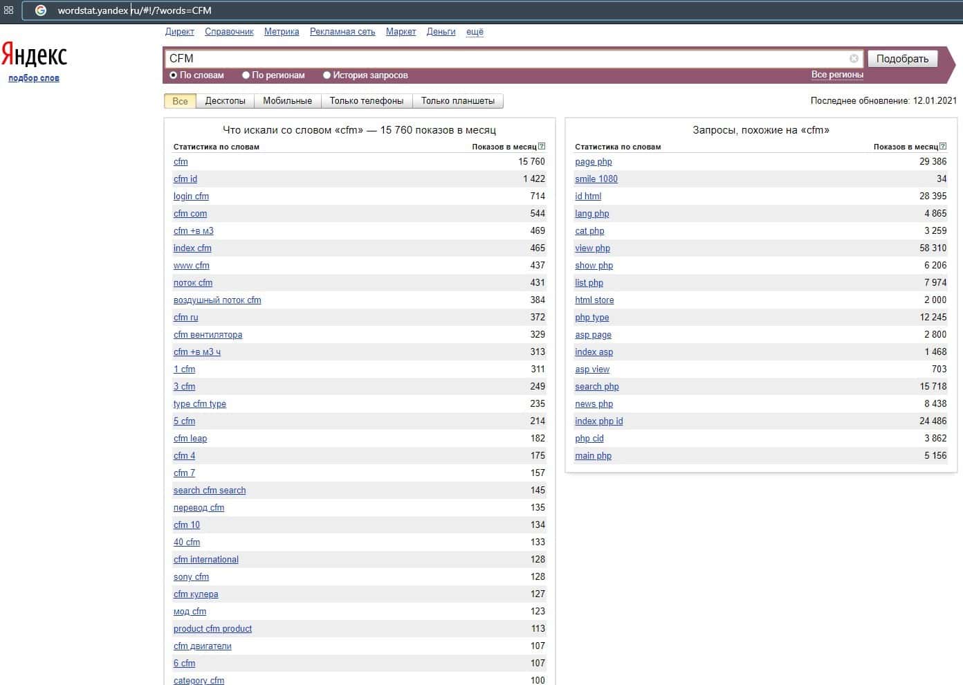Click help icon beside left 'Показов в месяц'
The image size is (963, 685).
[542, 146]
